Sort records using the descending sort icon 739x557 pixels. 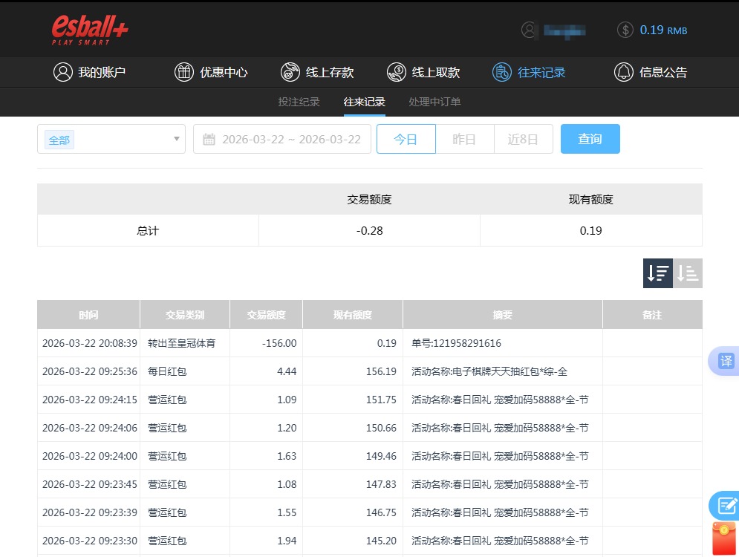coord(657,273)
